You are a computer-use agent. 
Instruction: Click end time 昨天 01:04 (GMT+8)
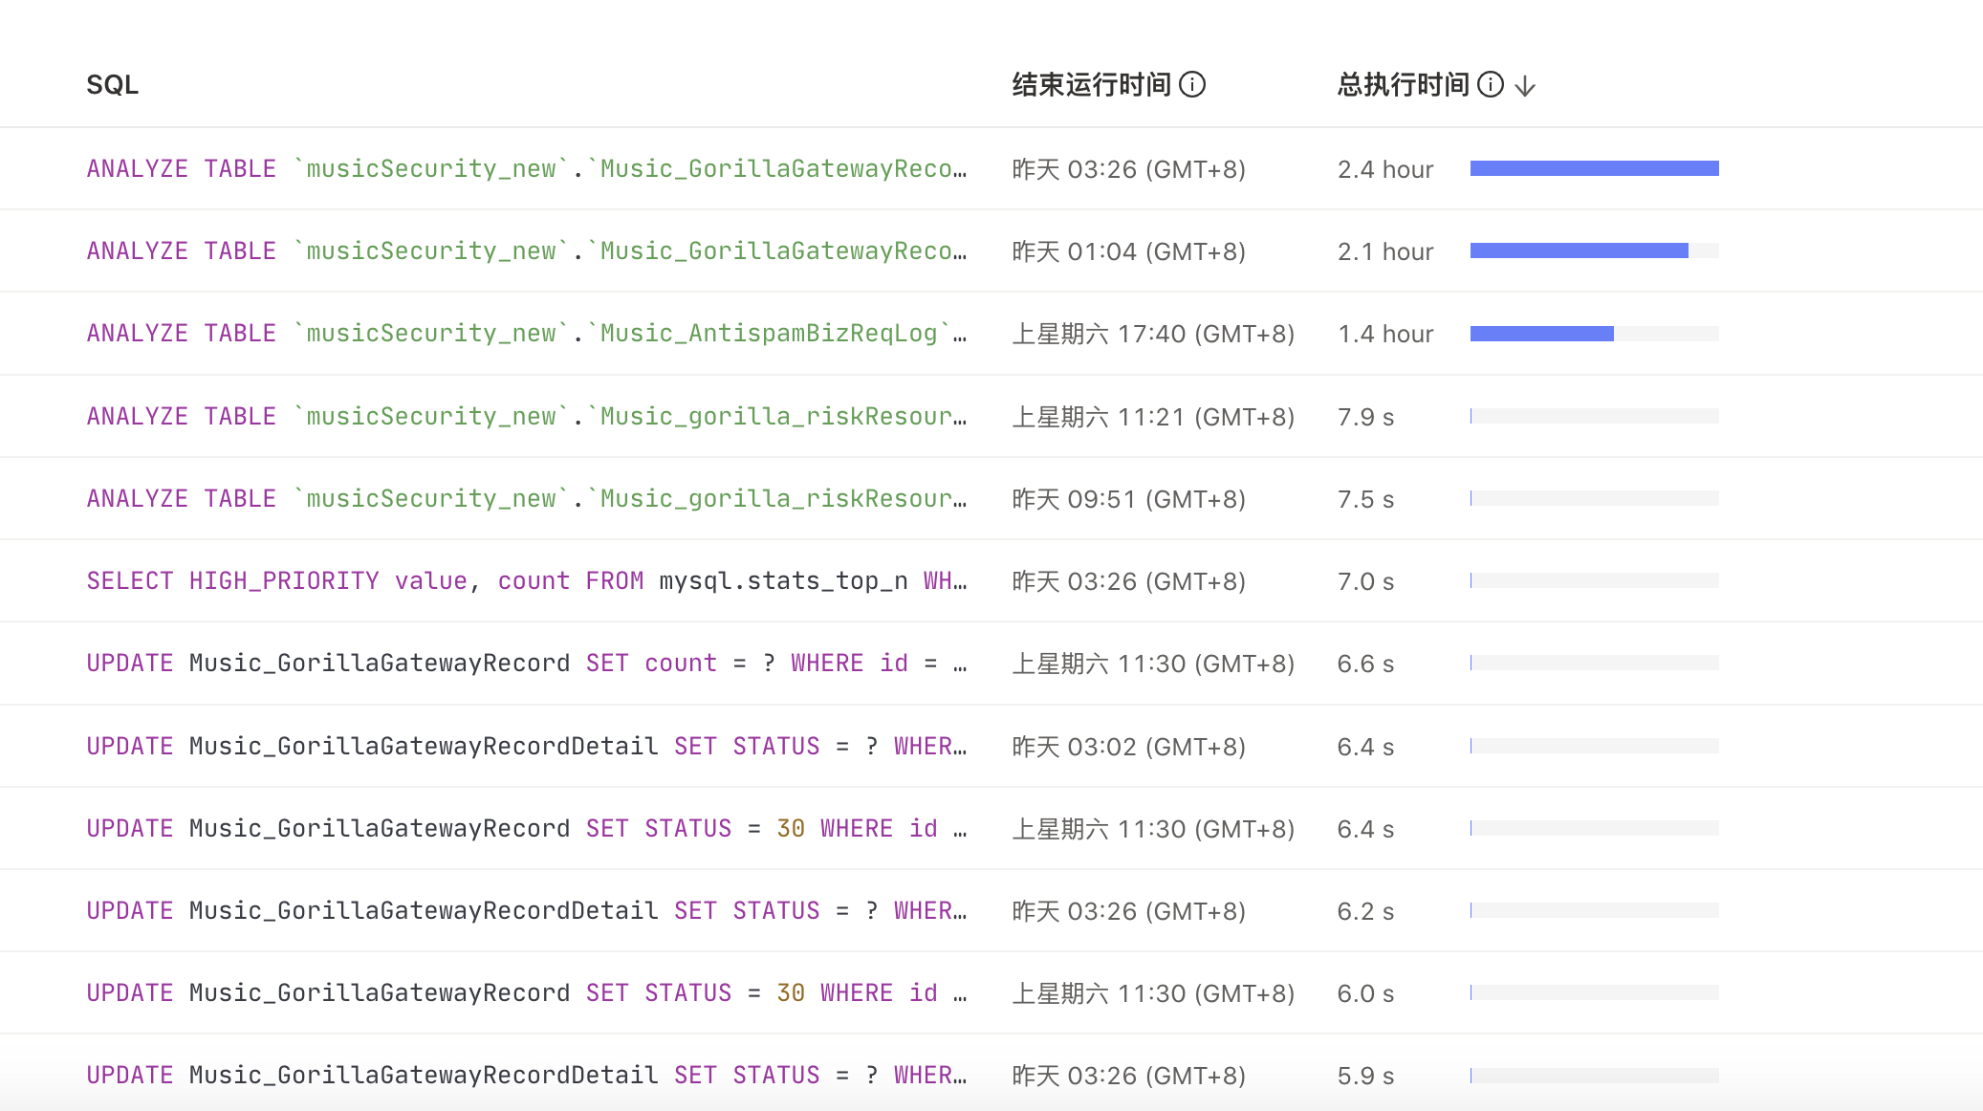[x=1129, y=251]
